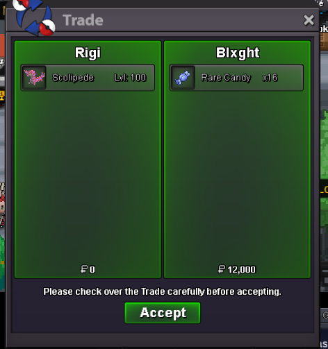Click the Pokédollar symbol beside 12,000
Viewport: 328px width, 349px height.
pos(222,269)
